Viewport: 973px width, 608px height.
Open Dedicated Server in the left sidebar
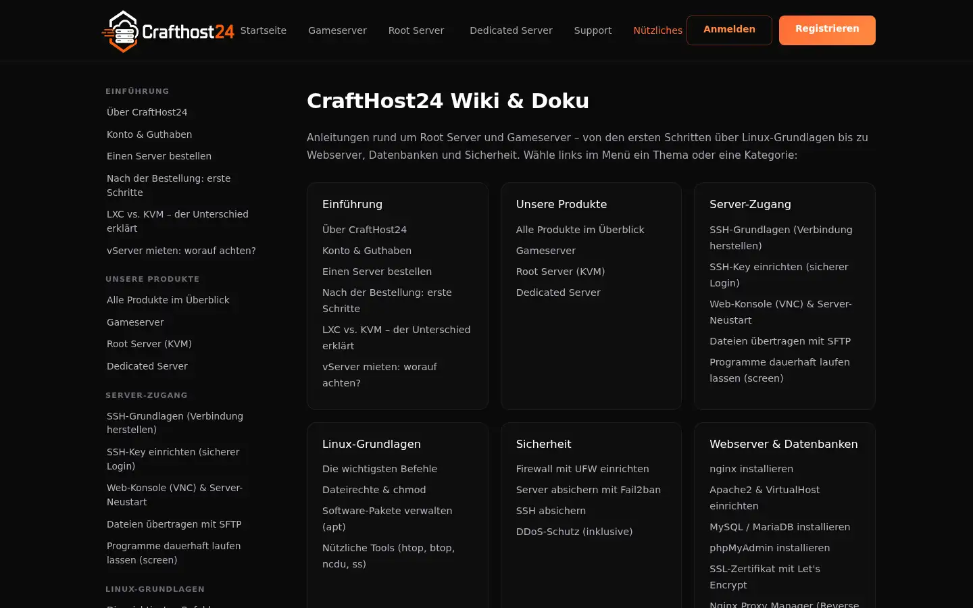(147, 366)
